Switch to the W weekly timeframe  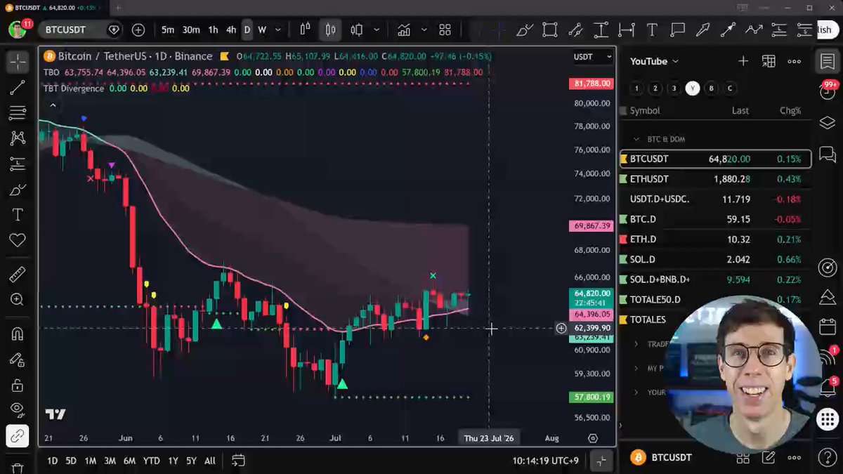pyautogui.click(x=262, y=30)
